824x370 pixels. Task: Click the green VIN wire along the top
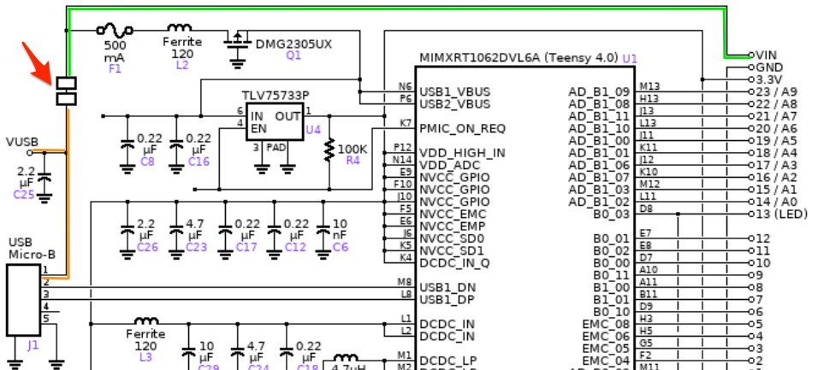[397, 9]
